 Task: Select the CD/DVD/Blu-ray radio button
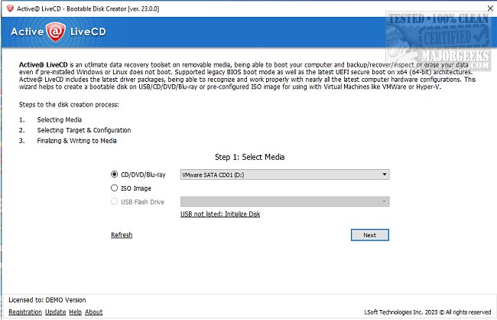[x=115, y=174]
